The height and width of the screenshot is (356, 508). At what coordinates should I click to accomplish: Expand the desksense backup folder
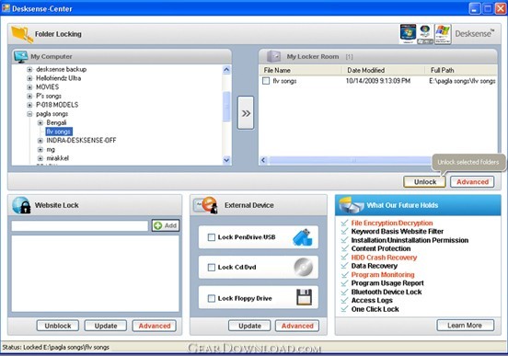click(29, 69)
